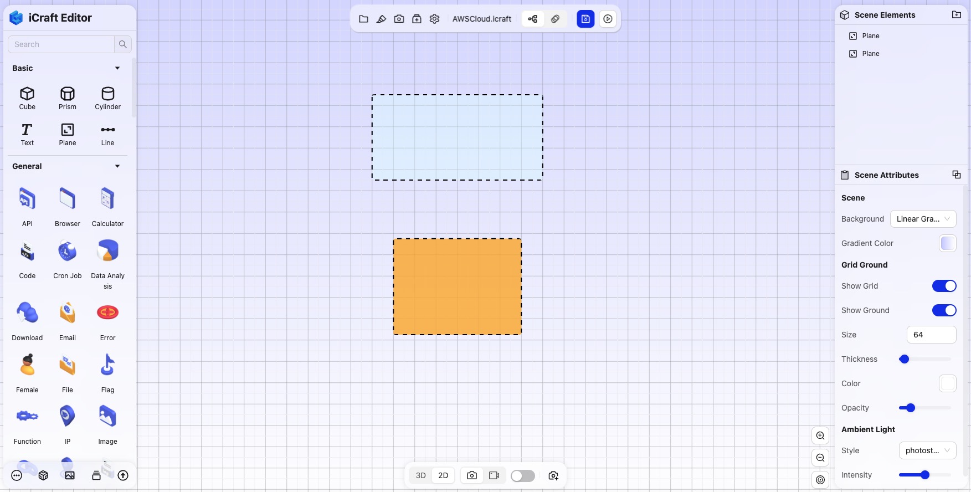Click the Scene Elements add-folder icon

957,15
